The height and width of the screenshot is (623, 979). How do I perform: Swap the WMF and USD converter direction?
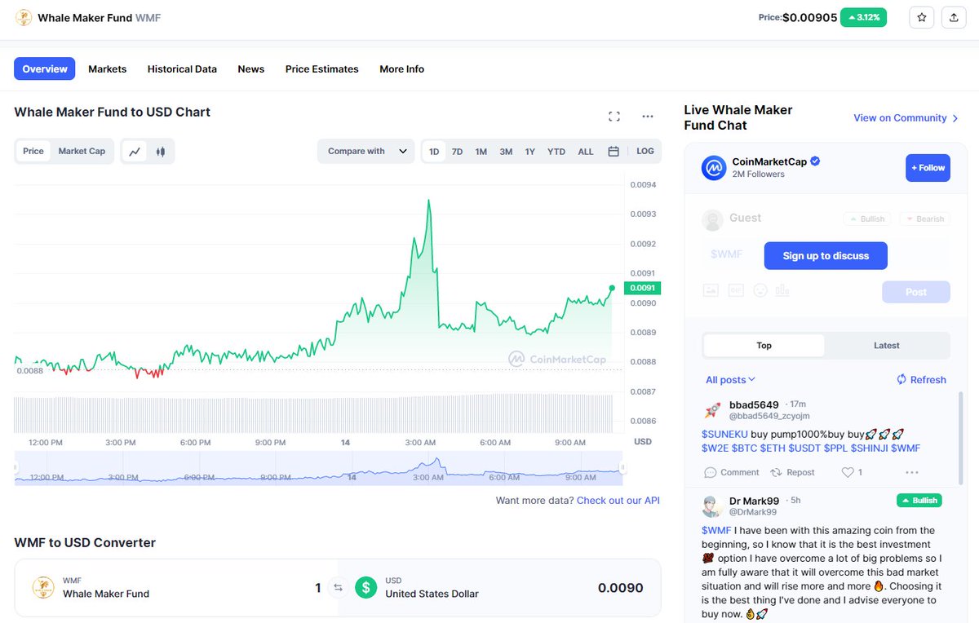pos(338,587)
